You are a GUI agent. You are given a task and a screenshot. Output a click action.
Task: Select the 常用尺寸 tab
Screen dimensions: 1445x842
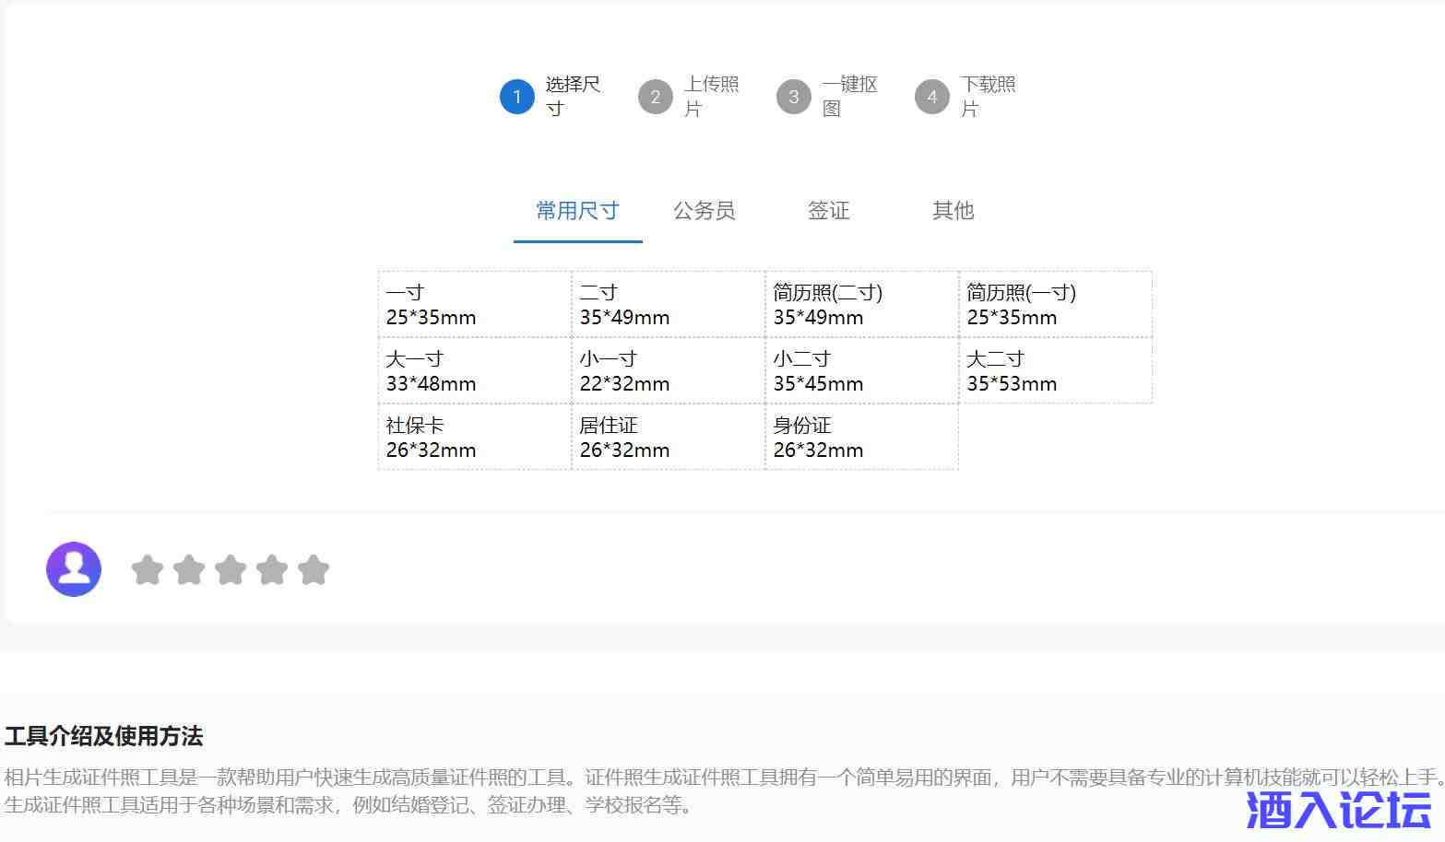point(577,211)
